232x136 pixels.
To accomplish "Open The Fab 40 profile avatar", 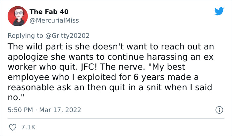I will 18,16.
